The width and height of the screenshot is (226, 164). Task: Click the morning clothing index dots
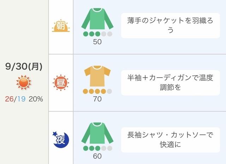97,34
